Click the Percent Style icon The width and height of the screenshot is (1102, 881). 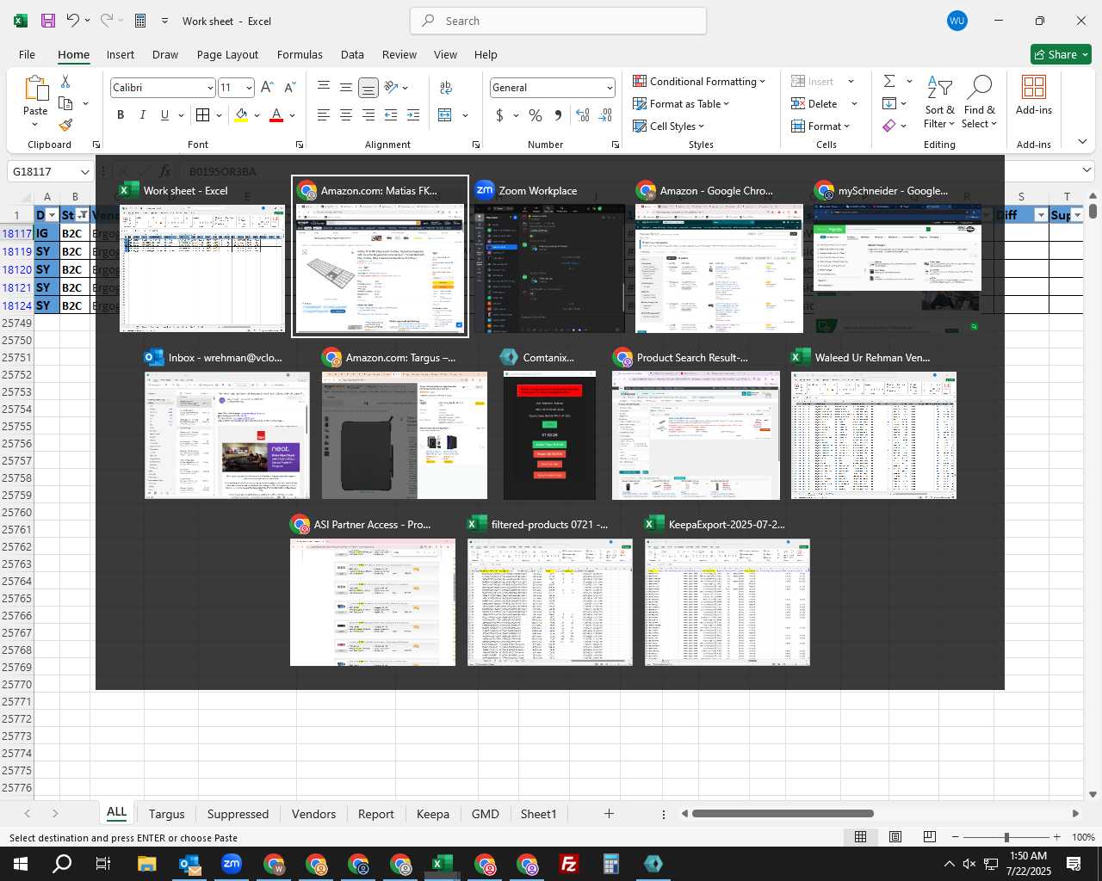[536, 115]
